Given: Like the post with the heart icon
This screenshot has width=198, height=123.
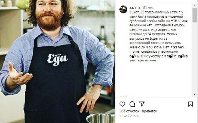Looking at the screenshot, I should (122, 104).
